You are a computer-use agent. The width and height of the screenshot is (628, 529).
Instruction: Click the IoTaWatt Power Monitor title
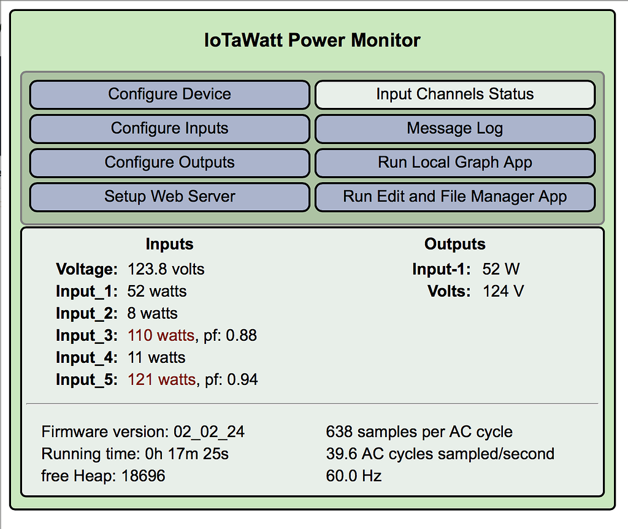(313, 40)
